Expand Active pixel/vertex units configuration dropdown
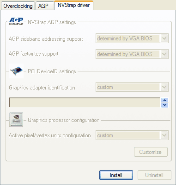The image size is (176, 185). tap(132, 135)
